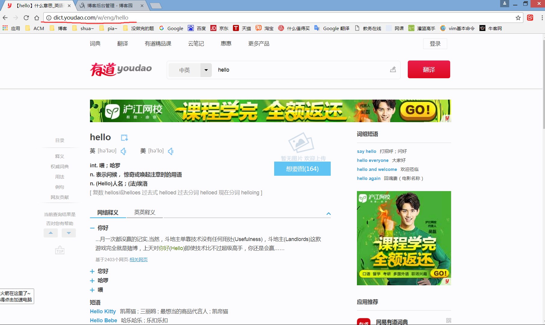This screenshot has width=545, height=325.
Task: Click the hello search input field
Action: coord(301,70)
